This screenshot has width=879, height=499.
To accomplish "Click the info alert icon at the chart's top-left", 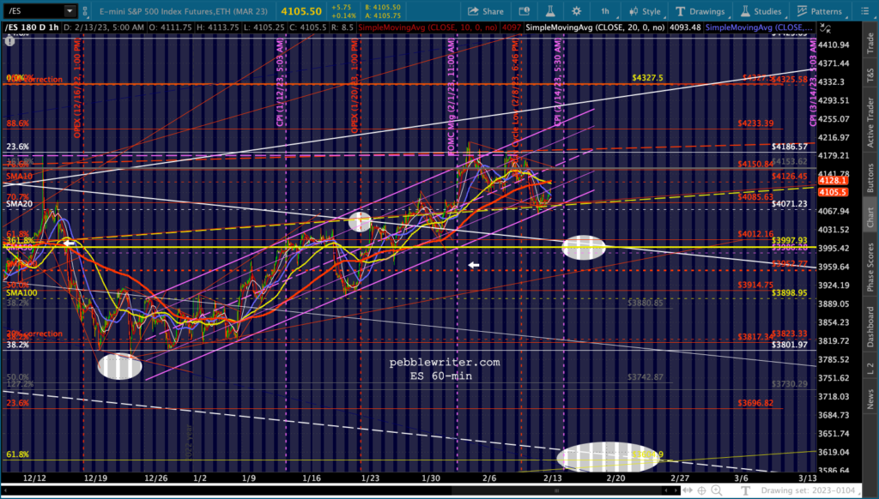I will click(9, 41).
